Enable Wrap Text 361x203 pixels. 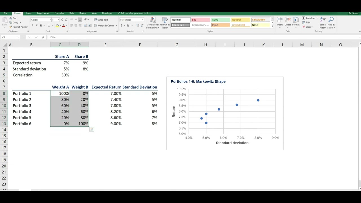[101, 20]
